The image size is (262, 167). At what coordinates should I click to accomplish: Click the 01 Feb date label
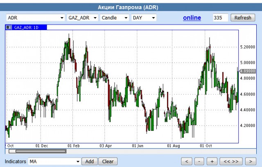pos(74,146)
